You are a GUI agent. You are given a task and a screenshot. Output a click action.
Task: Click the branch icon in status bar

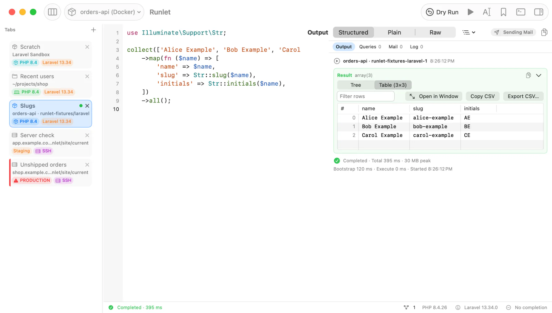(x=406, y=307)
